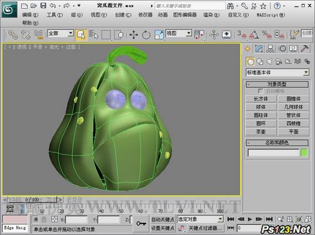Open the Modify panel tab
Screen dimensions: 315x235
[259, 48]
